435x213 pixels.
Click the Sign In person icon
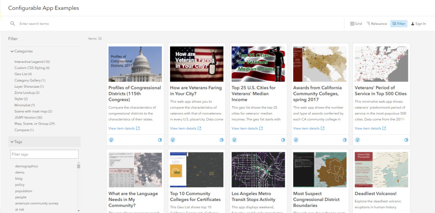(x=413, y=24)
